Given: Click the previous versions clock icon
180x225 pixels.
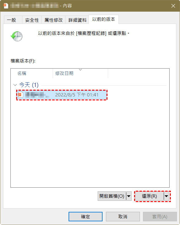Looking at the screenshot, I should tap(17, 36).
